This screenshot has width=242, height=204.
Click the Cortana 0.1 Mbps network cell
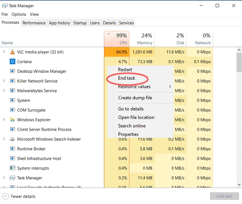click(200, 62)
